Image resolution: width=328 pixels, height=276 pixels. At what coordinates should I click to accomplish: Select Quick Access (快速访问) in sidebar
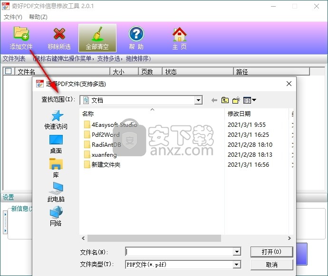point(56,120)
